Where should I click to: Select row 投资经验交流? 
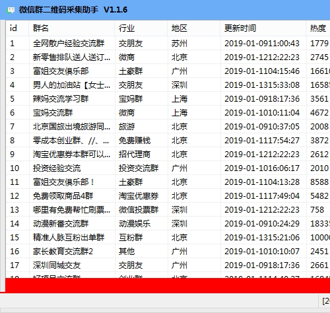tap(168, 168)
